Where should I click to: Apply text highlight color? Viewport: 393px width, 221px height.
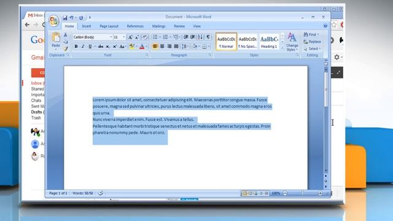point(132,47)
